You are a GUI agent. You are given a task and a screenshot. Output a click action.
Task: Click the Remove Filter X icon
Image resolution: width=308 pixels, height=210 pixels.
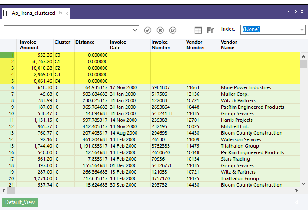[160, 30]
